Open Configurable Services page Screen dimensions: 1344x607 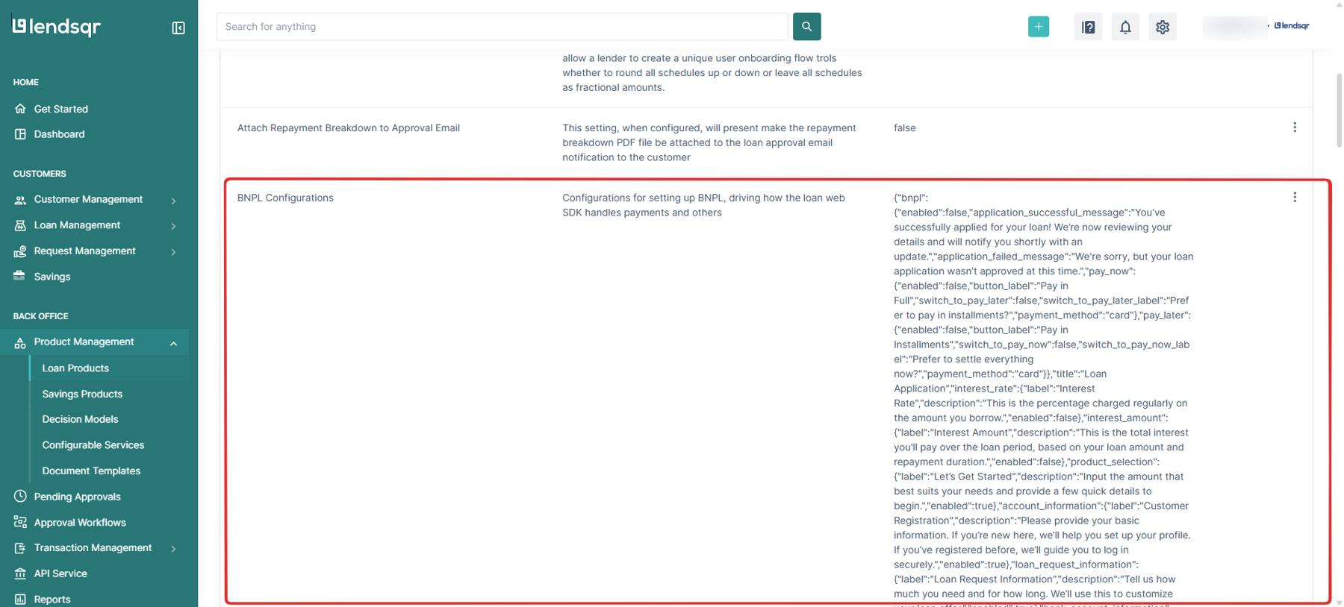93,445
